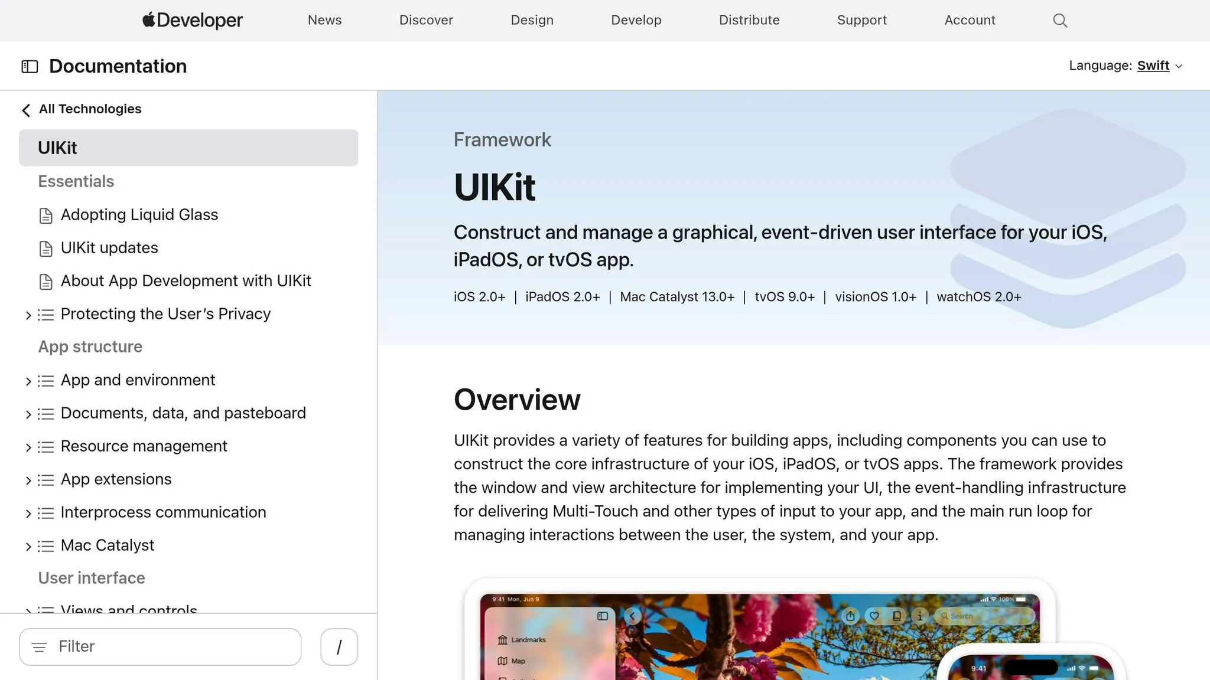Viewport: 1210px width, 680px height.
Task: Expand the App and environment entry
Action: tap(27, 381)
